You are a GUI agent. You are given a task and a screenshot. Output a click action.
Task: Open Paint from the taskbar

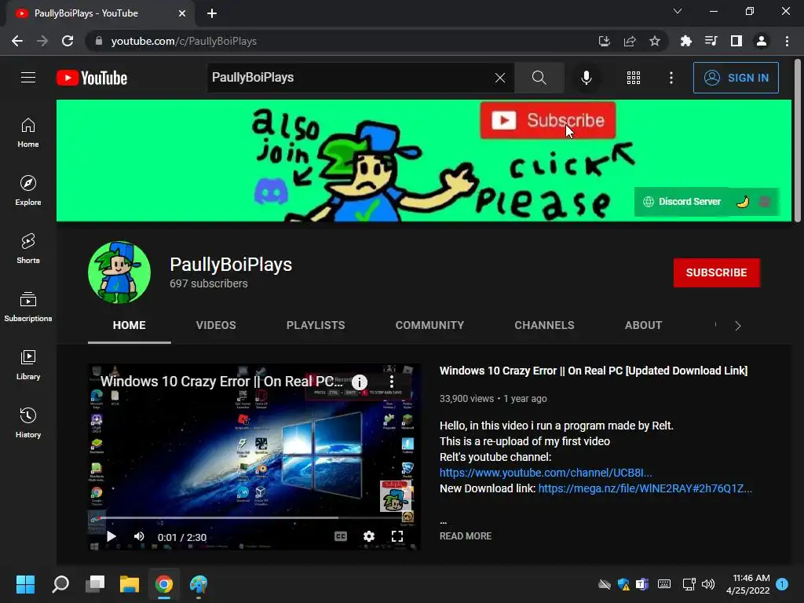199,584
